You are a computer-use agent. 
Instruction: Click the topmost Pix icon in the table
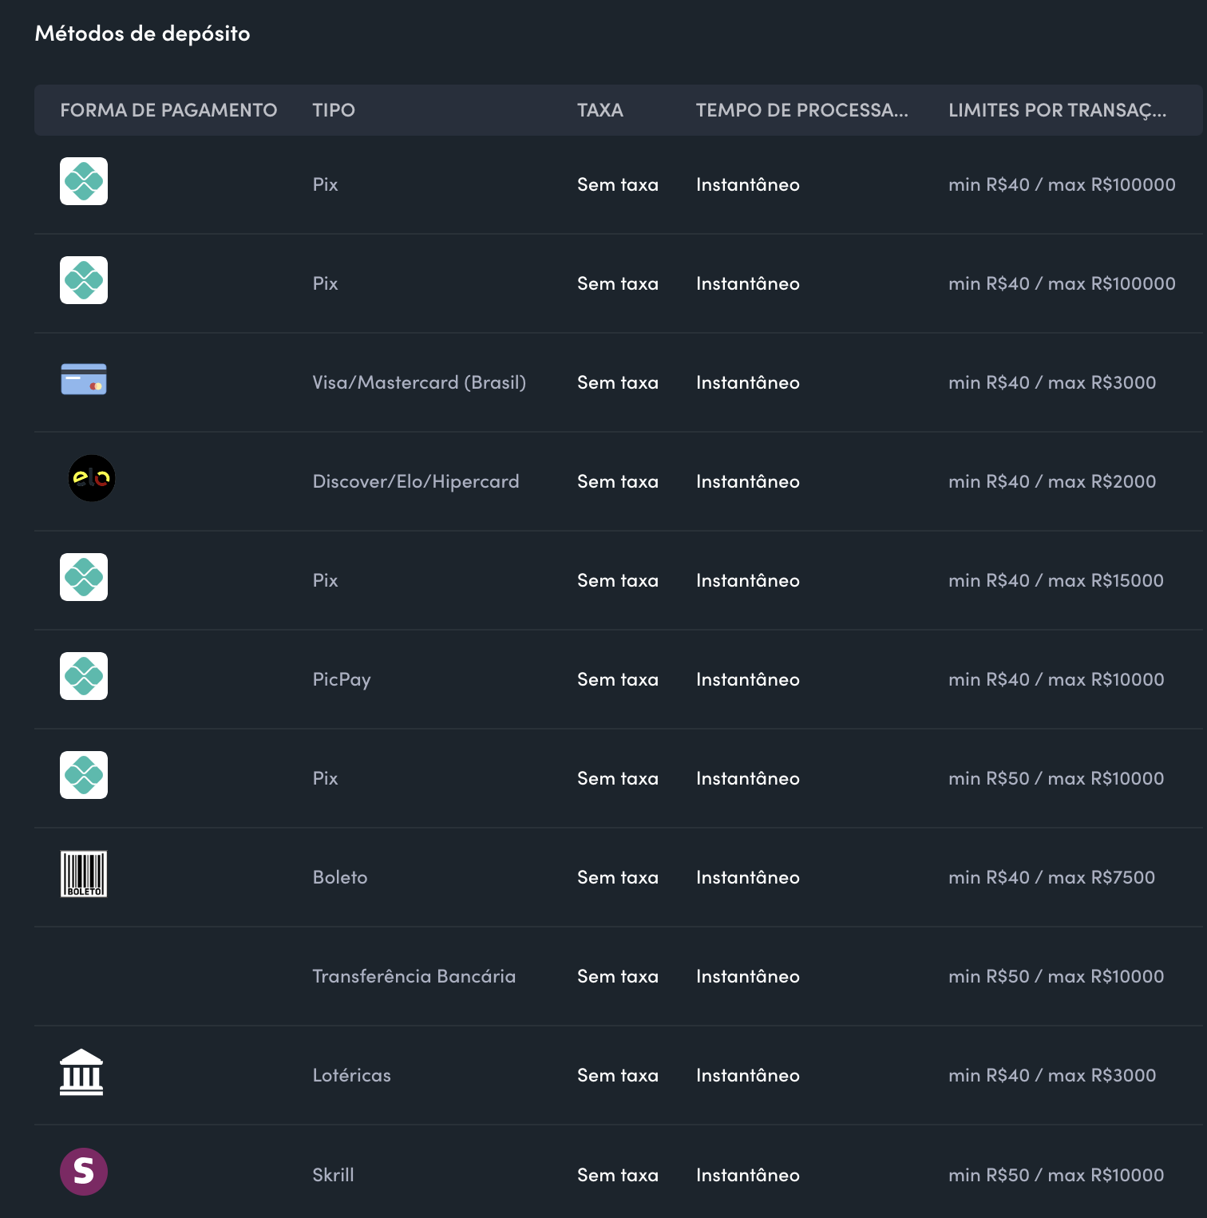tap(84, 181)
